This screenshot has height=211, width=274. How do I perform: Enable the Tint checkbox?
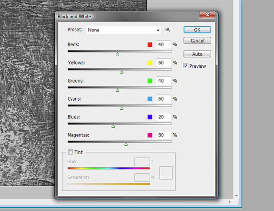[71, 152]
